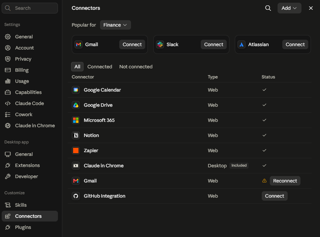320x237 pixels.
Task: Select Connectors in sidebar
Action: pos(30,216)
